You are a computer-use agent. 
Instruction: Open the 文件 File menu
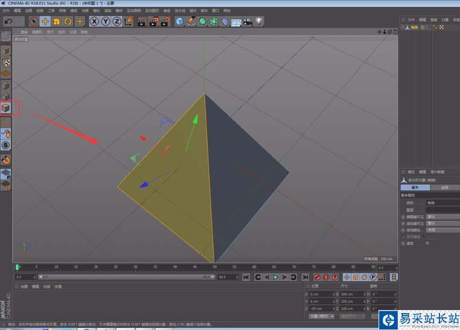pyautogui.click(x=5, y=10)
